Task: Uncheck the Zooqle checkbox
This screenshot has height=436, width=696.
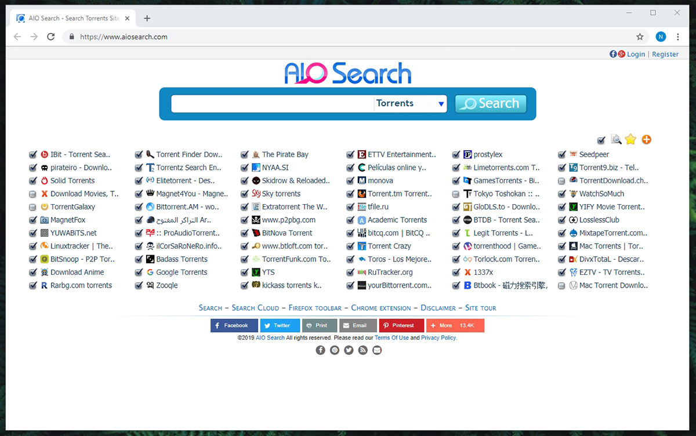Action: pyautogui.click(x=139, y=285)
